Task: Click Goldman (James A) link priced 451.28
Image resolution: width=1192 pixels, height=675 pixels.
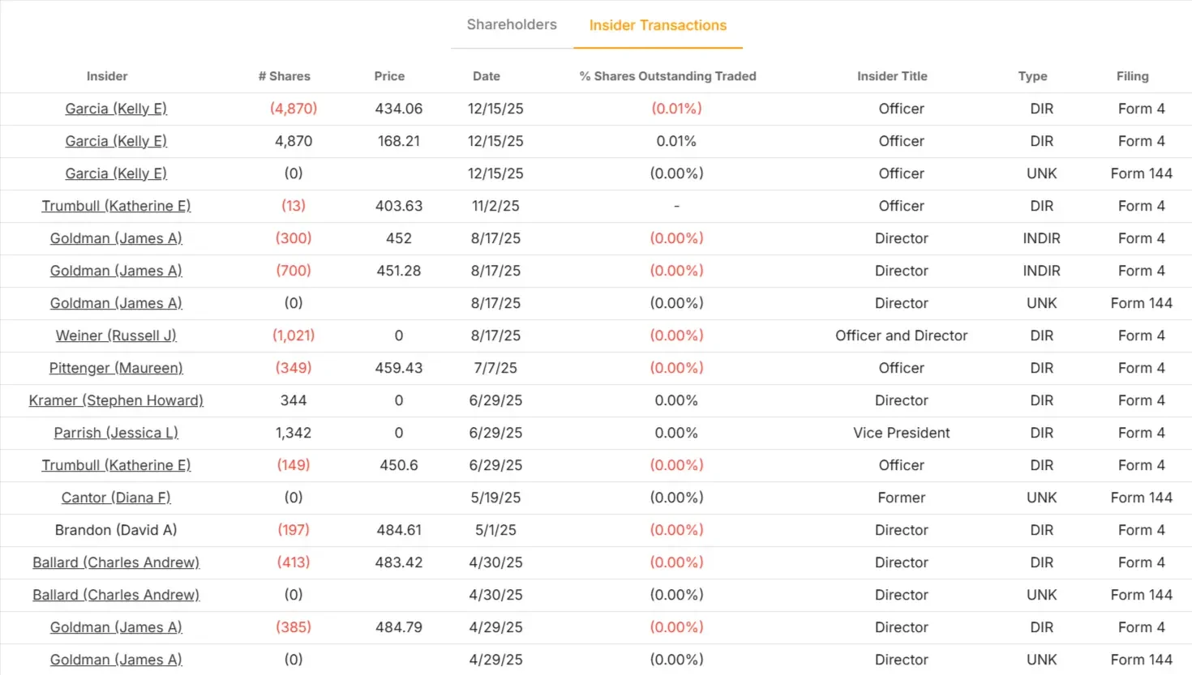Action: tap(116, 271)
